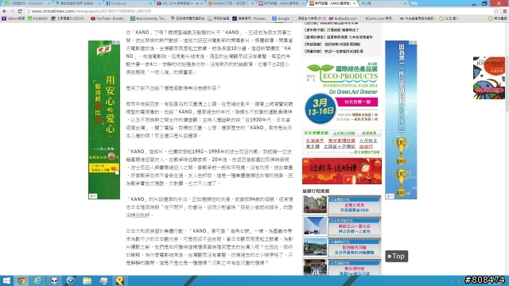Select the middle travel tab
This screenshot has height=286, width=509.
[x=344, y=133]
